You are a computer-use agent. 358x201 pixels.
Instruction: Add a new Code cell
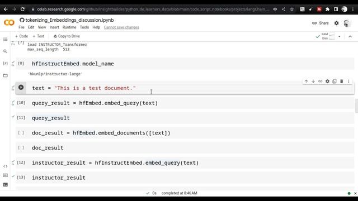(x=21, y=36)
